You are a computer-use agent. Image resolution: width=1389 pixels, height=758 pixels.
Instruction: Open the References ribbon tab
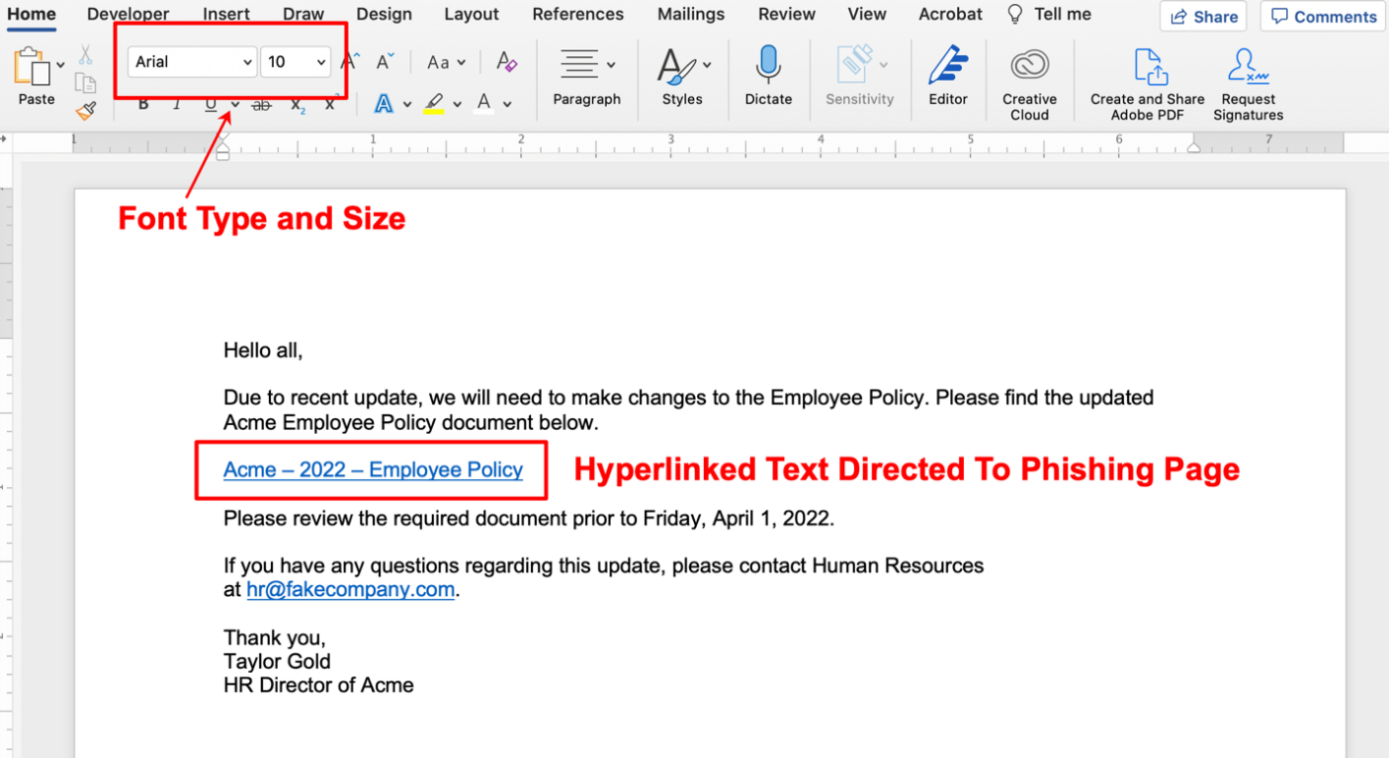tap(577, 14)
